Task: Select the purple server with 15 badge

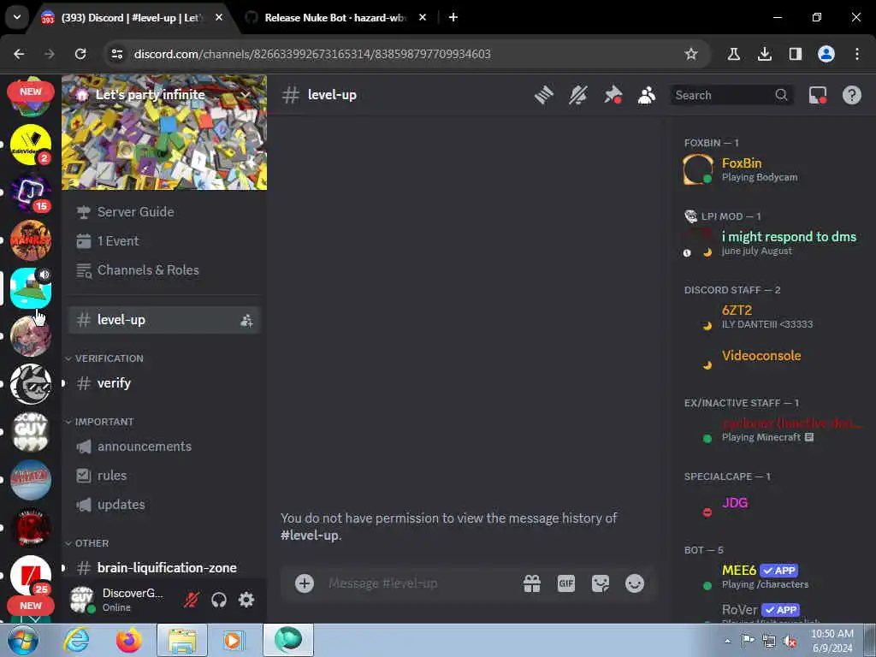Action: click(31, 192)
